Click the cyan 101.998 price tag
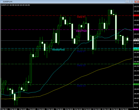The width and height of the screenshot is (139, 110). point(136,48)
